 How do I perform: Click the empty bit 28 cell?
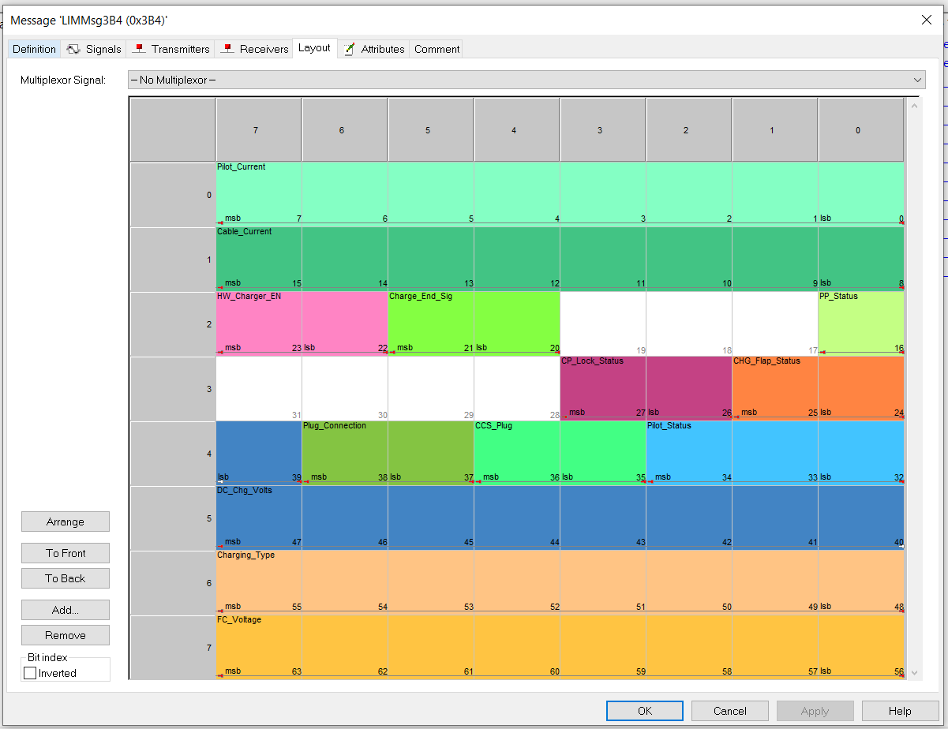coord(517,388)
